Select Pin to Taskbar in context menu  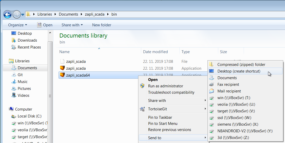coord(160,117)
